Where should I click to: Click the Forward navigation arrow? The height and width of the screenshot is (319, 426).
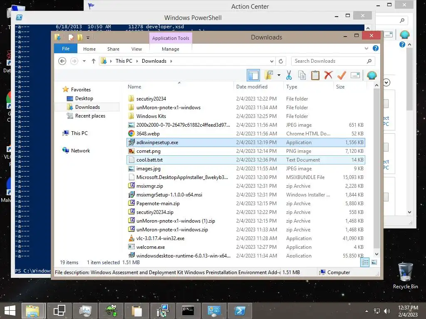point(74,61)
